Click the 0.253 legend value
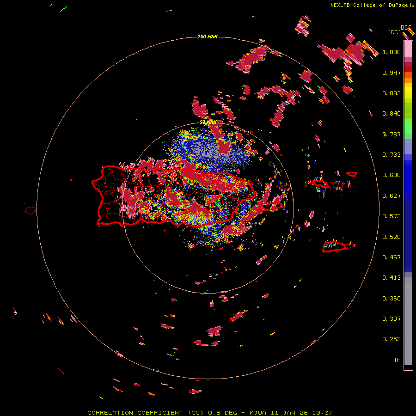 click(x=392, y=339)
